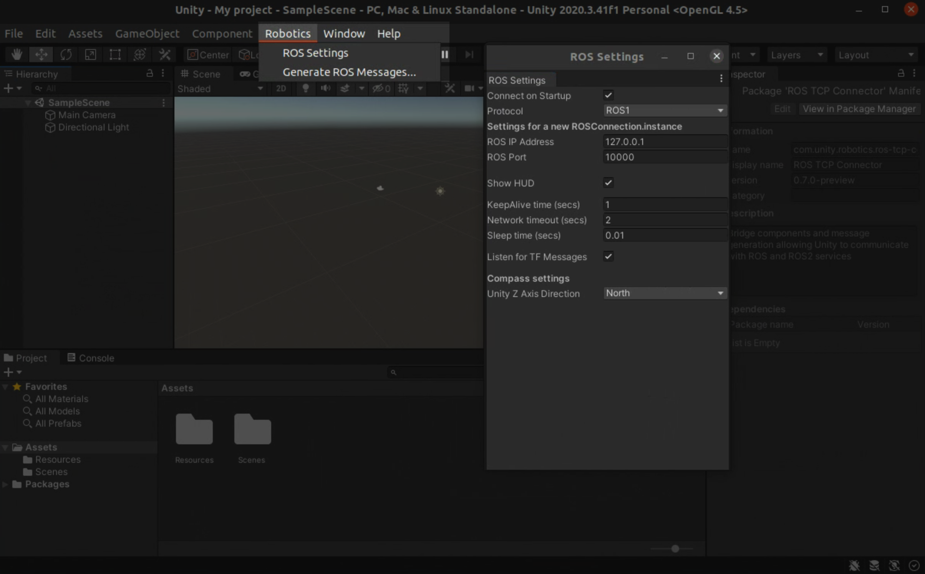Screen dimensions: 925x574
Task: Toggle 2D view mode in Scene view
Action: pos(281,89)
